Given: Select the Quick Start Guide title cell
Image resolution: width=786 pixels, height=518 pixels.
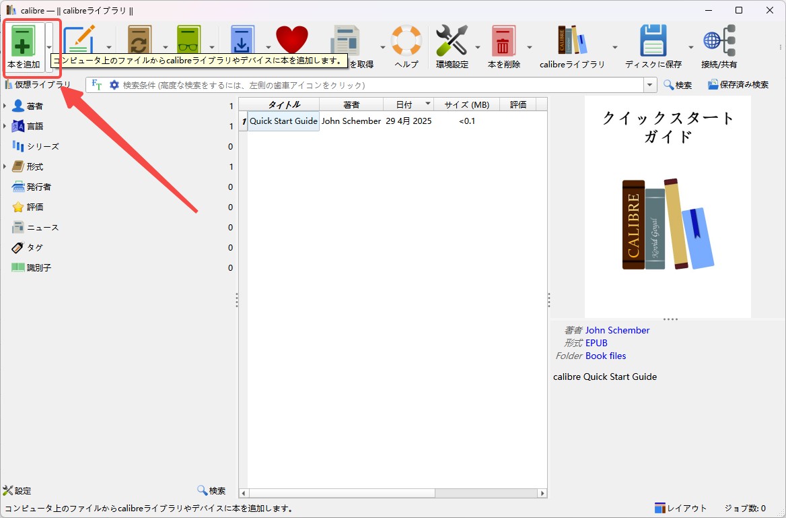Looking at the screenshot, I should 284,121.
